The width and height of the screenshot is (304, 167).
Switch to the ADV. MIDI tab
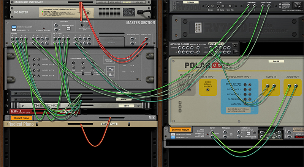click(x=139, y=2)
